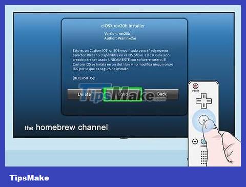Click 'the homebrew channel' logo text
This screenshot has height=187, width=246.
(x=66, y=128)
